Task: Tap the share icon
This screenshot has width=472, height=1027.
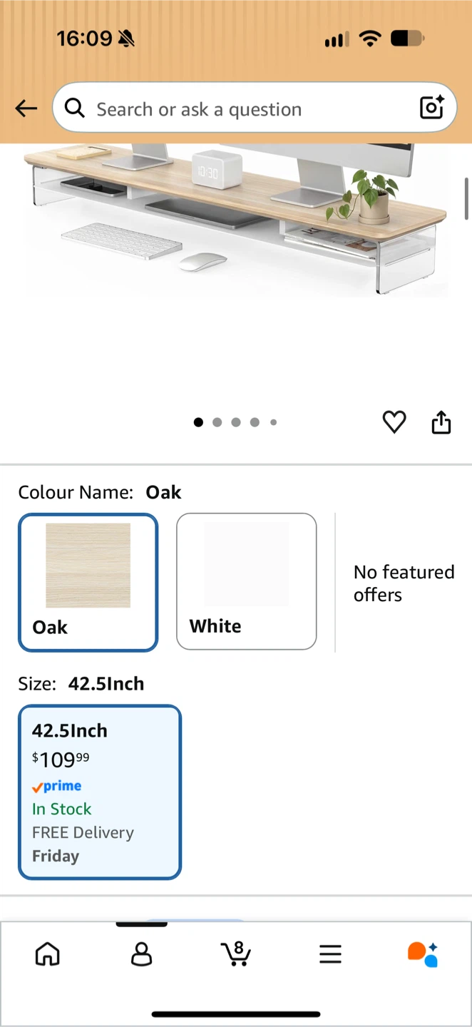Action: (x=441, y=422)
